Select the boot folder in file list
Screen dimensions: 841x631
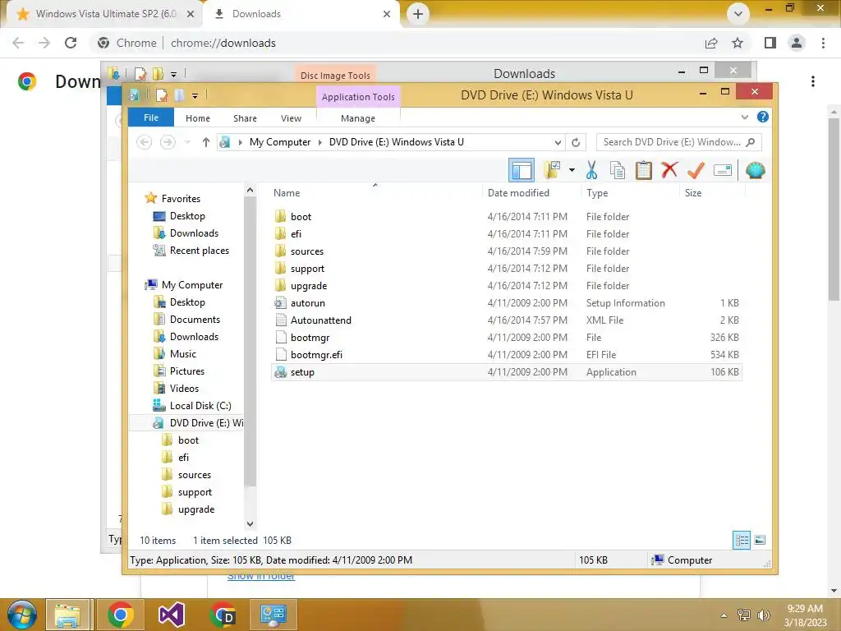(x=507, y=217)
